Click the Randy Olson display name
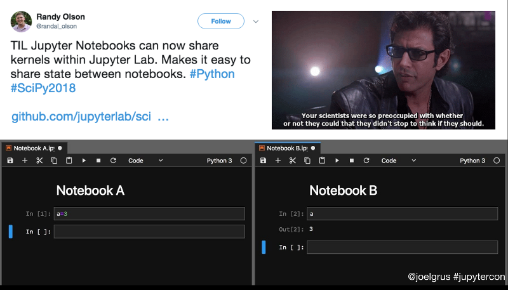508x290 pixels. [60, 17]
